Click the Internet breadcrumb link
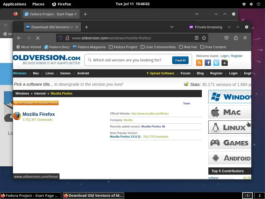 pyautogui.click(x=40, y=93)
